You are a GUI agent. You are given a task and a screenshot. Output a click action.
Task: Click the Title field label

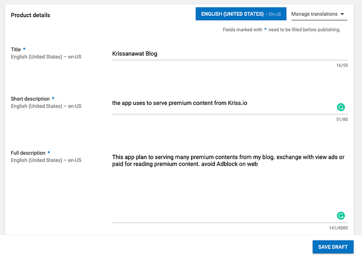[x=16, y=50]
